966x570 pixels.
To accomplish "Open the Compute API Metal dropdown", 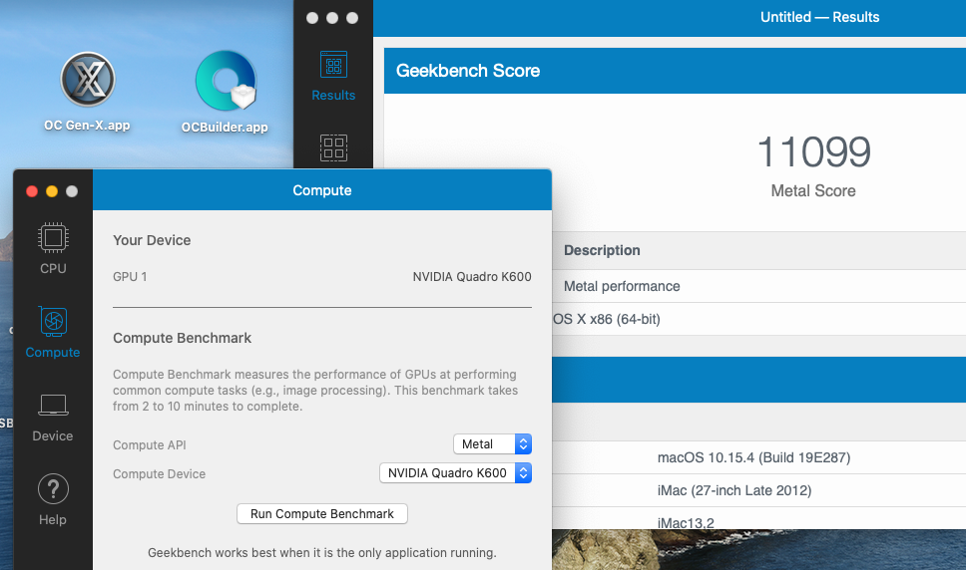I will (492, 444).
